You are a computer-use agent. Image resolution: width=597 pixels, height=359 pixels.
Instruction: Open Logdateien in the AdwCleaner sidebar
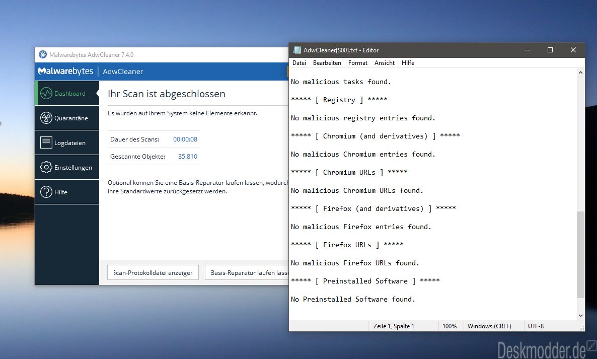pos(67,143)
